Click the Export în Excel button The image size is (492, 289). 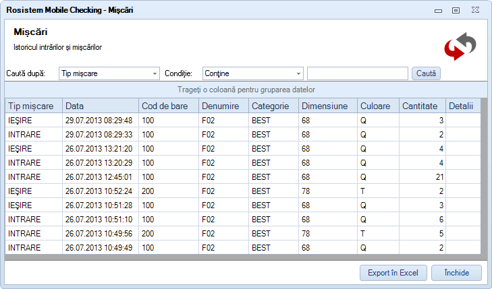(x=393, y=273)
